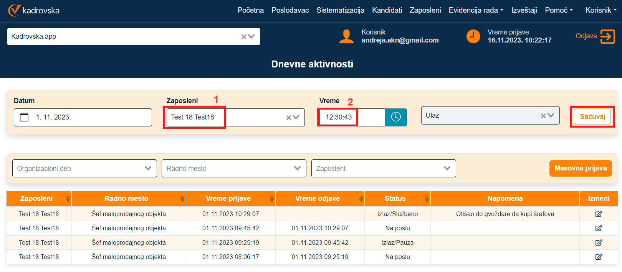This screenshot has width=622, height=272.
Task: Sort table by Zaposleni column
Action: [x=68, y=198]
